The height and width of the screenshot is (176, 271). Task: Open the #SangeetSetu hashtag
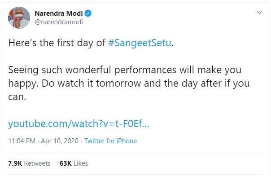[x=140, y=43]
